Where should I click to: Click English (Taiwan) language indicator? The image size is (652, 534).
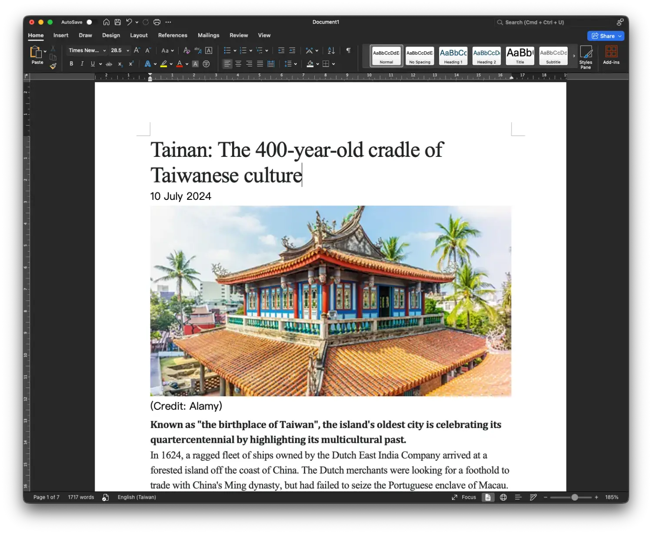[x=136, y=497]
